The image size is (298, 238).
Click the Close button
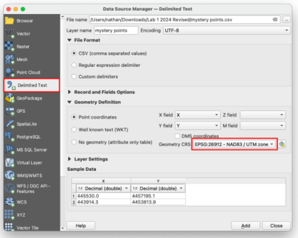[x=276, y=226]
